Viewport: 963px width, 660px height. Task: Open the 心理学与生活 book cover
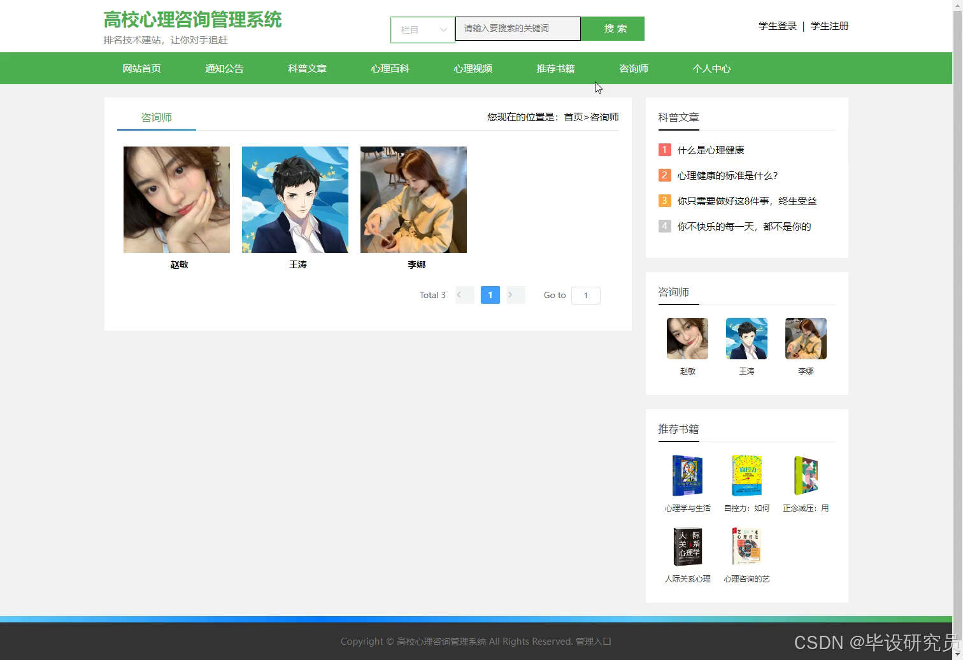pyautogui.click(x=687, y=475)
